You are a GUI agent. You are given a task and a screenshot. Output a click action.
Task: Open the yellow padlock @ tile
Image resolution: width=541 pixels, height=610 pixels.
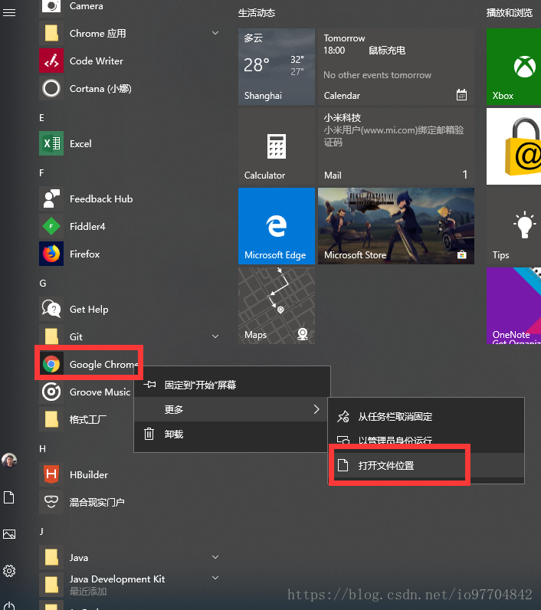point(513,146)
